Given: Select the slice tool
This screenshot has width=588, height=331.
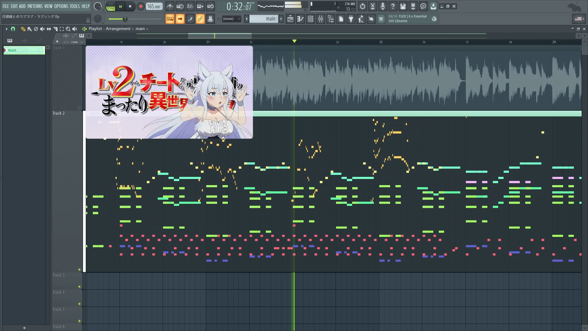Looking at the screenshot, I should click(55, 29).
